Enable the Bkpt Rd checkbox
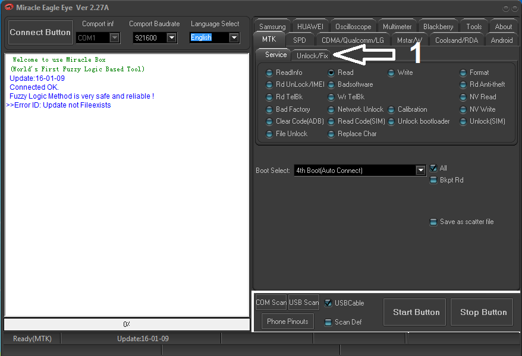Image resolution: width=522 pixels, height=356 pixels. [x=433, y=180]
